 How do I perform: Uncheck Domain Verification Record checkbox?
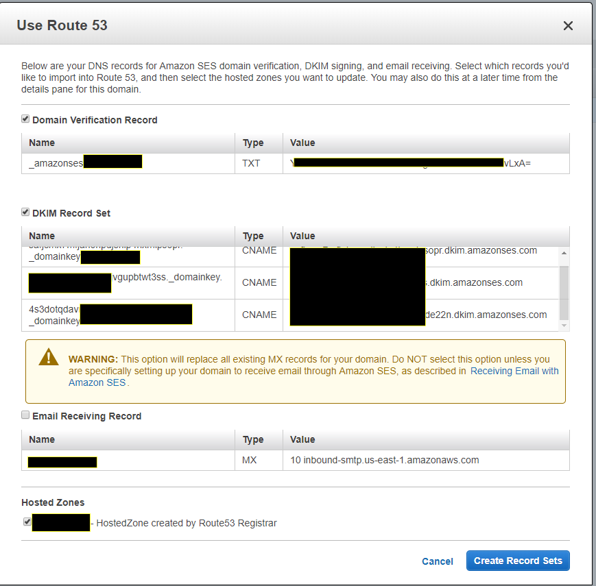(x=25, y=119)
